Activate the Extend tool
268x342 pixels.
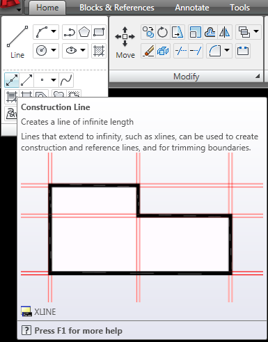(196, 51)
